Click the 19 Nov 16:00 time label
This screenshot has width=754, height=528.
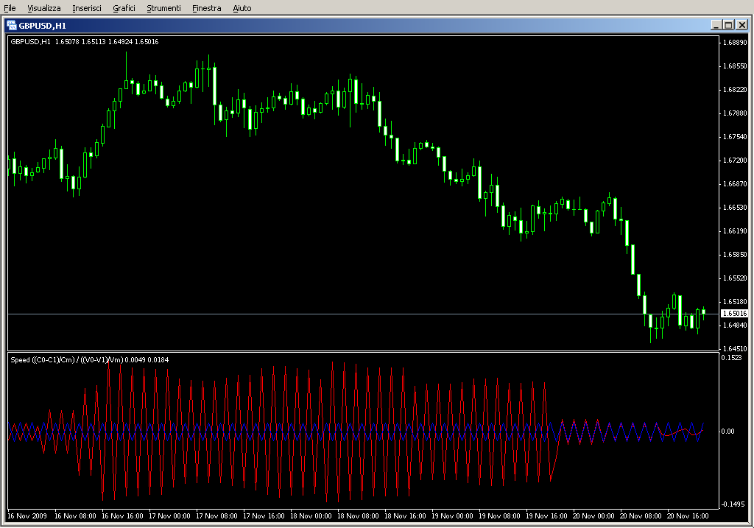546,516
